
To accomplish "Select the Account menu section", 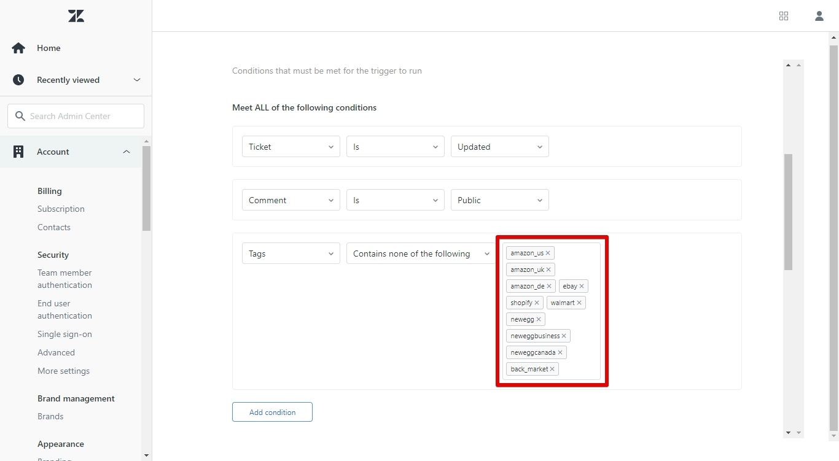I will pos(53,152).
